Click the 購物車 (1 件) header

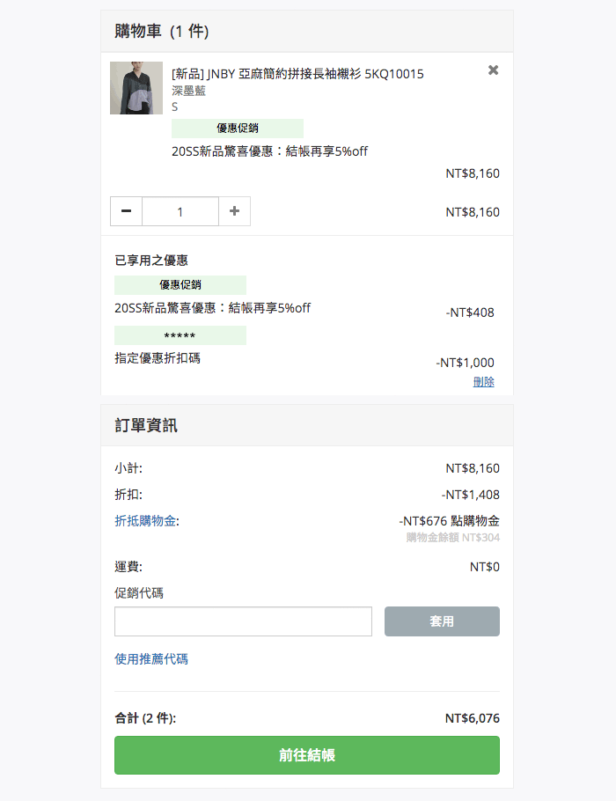pyautogui.click(x=161, y=31)
